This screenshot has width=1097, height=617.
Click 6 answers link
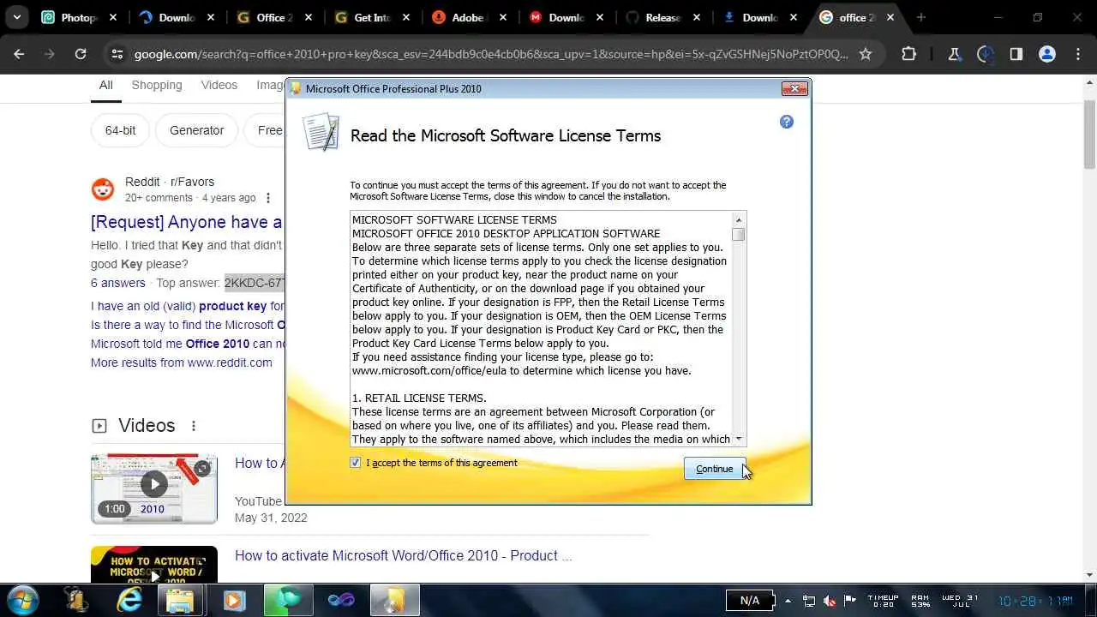tap(118, 283)
